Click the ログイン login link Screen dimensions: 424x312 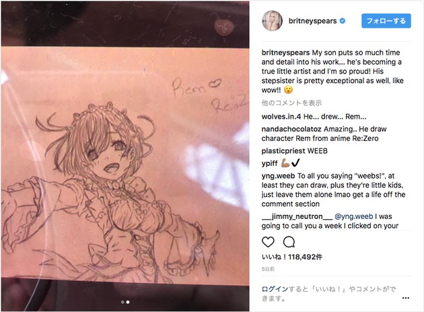pyautogui.click(x=275, y=289)
